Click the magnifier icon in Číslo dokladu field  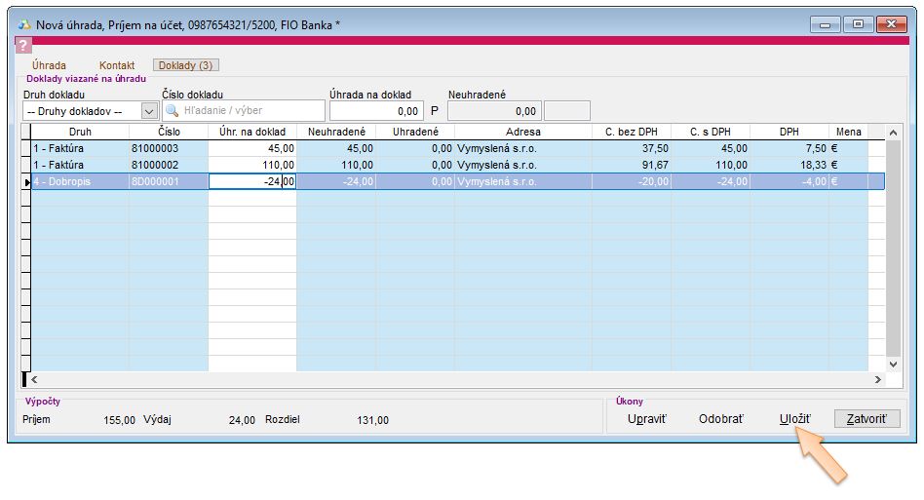tap(173, 111)
